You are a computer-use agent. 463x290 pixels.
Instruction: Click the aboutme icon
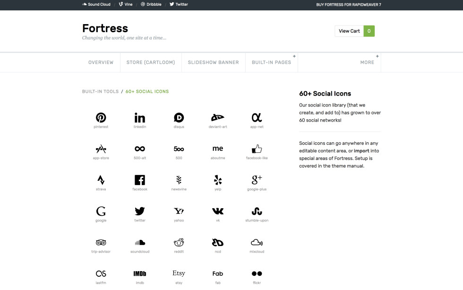(x=218, y=149)
